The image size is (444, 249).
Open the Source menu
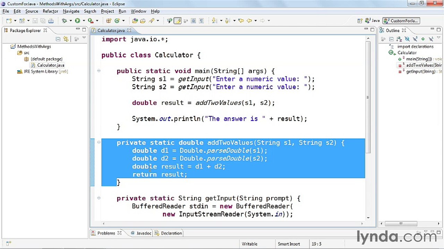(32, 11)
